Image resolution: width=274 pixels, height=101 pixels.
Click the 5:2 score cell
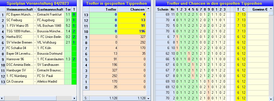(68, 26)
